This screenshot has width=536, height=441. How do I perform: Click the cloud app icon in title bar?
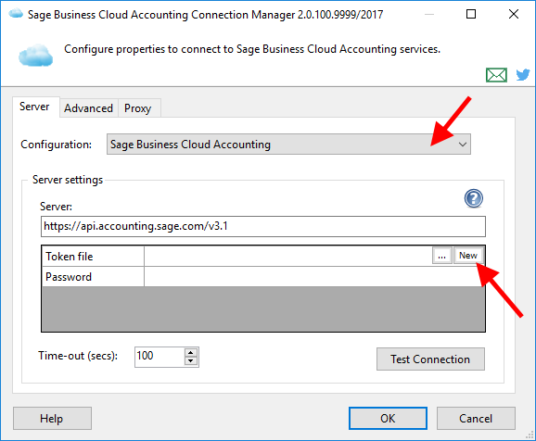(x=16, y=14)
